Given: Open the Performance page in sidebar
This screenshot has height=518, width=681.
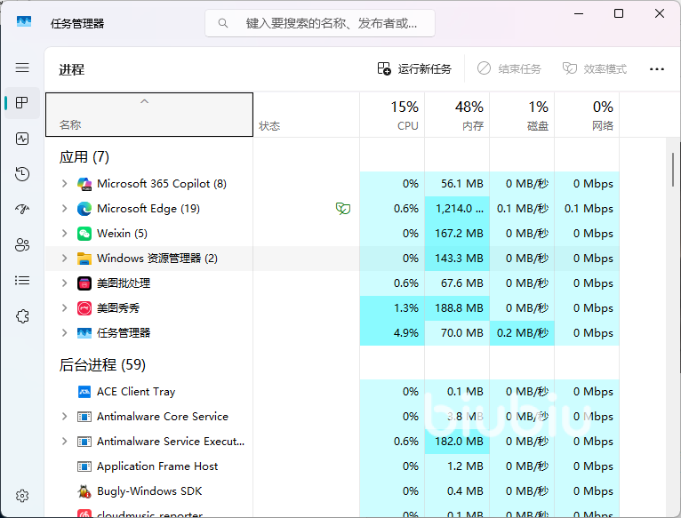Looking at the screenshot, I should pos(22,139).
